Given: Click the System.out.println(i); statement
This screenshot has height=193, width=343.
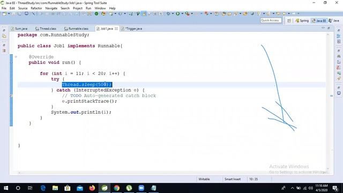Looking at the screenshot, I should tap(81, 112).
